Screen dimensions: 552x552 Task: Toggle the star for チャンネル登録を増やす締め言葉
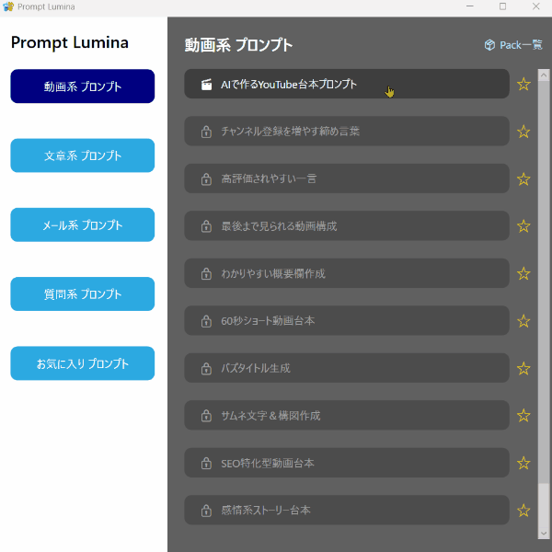click(x=523, y=132)
